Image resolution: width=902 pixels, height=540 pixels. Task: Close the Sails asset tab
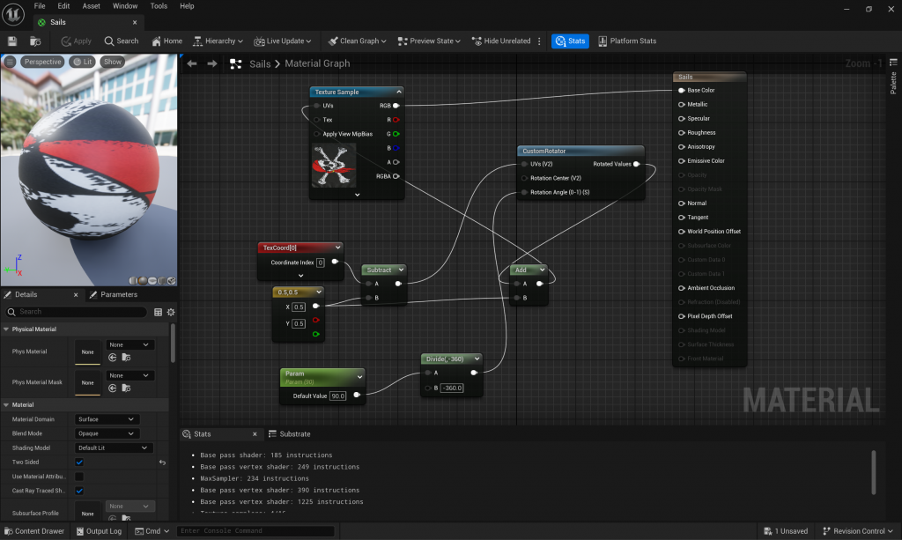pos(135,22)
